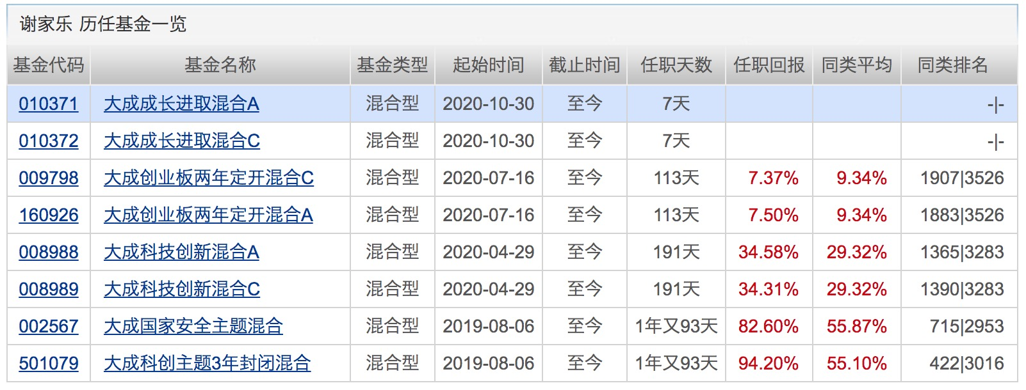Click ranking 715|2953
1026x390 pixels.
click(967, 327)
